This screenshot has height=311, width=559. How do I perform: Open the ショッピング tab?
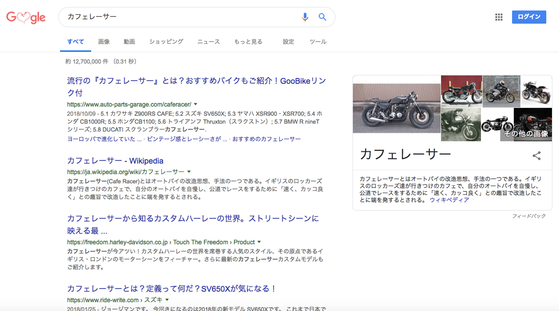click(166, 42)
